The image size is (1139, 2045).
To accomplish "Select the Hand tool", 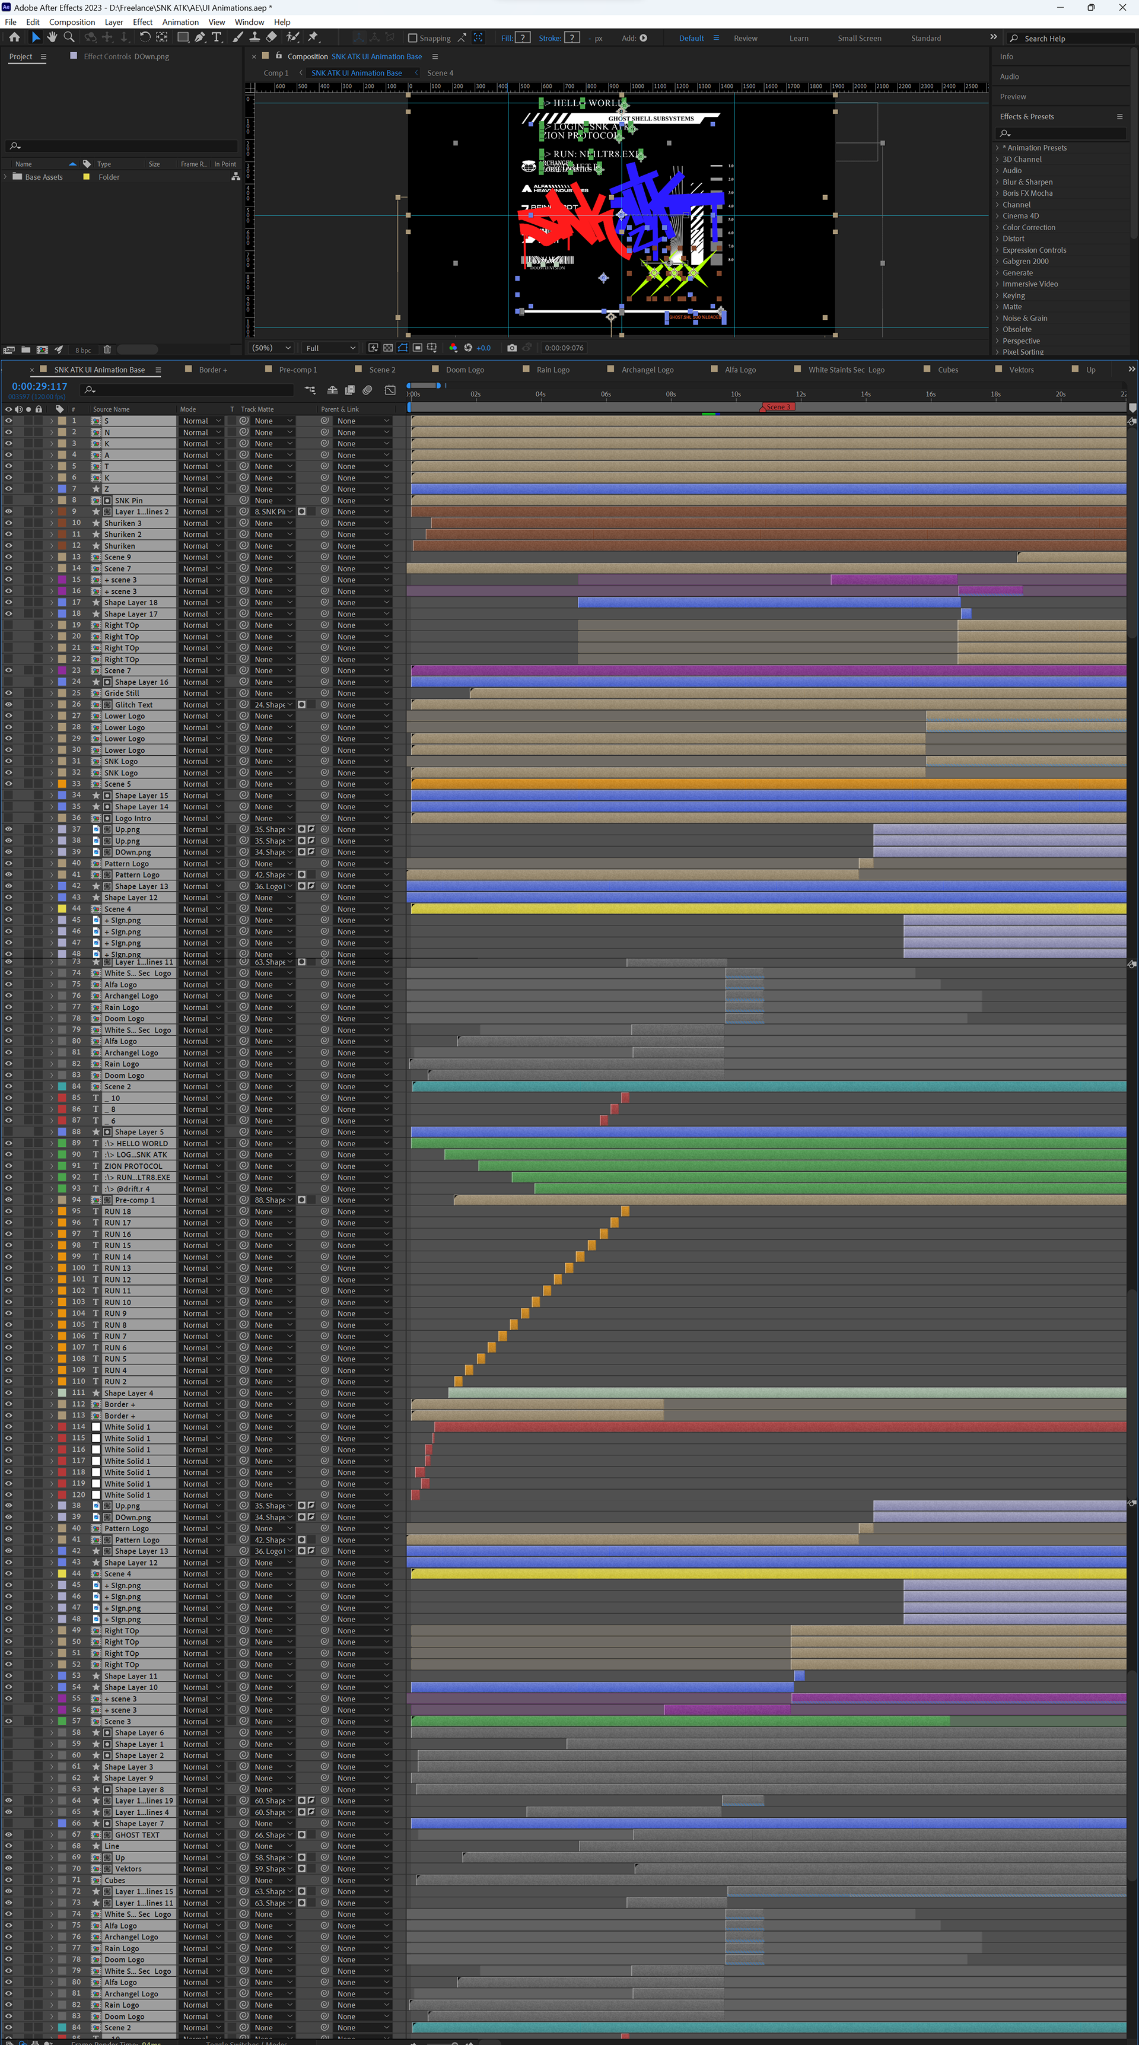I will tap(52, 37).
